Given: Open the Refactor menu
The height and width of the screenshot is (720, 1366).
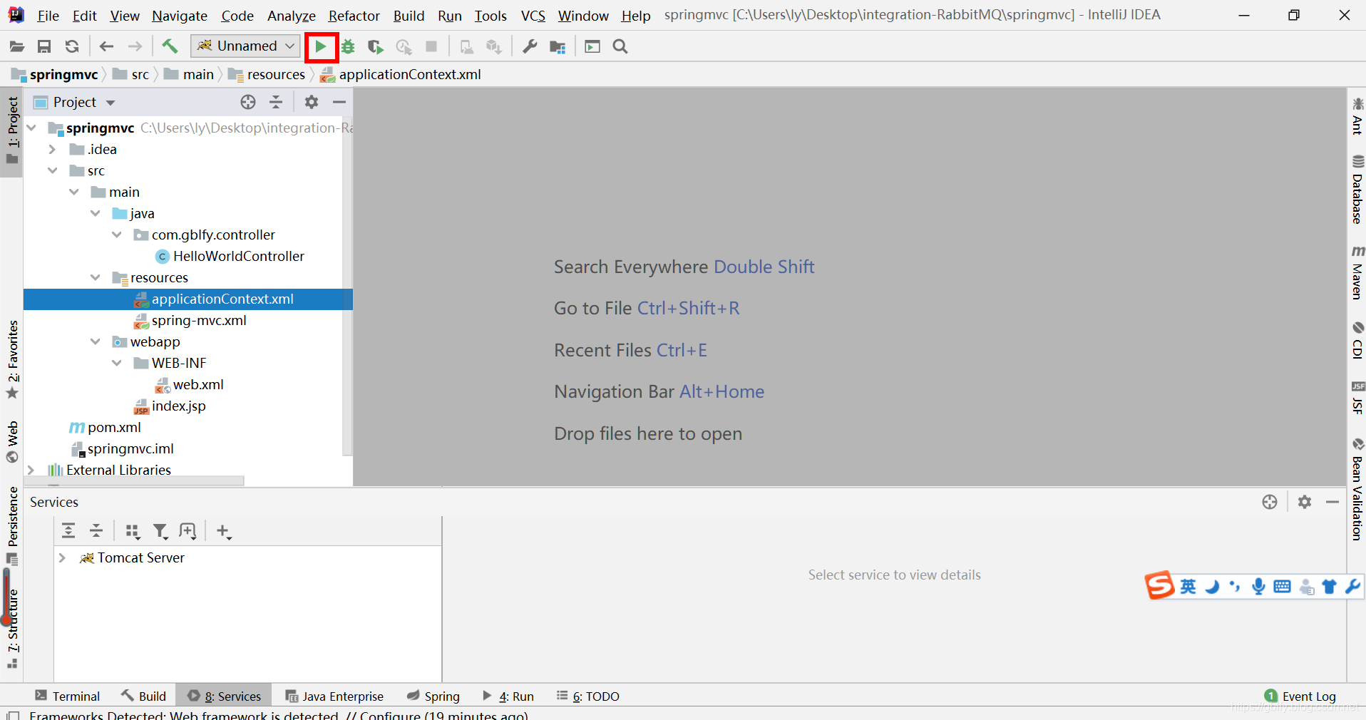Looking at the screenshot, I should click(x=354, y=15).
